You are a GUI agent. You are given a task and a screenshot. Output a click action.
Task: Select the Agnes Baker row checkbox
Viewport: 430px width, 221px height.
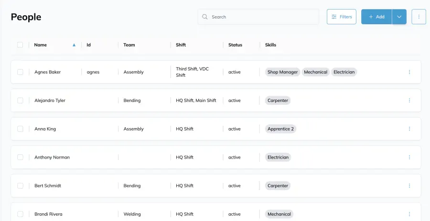click(20, 72)
